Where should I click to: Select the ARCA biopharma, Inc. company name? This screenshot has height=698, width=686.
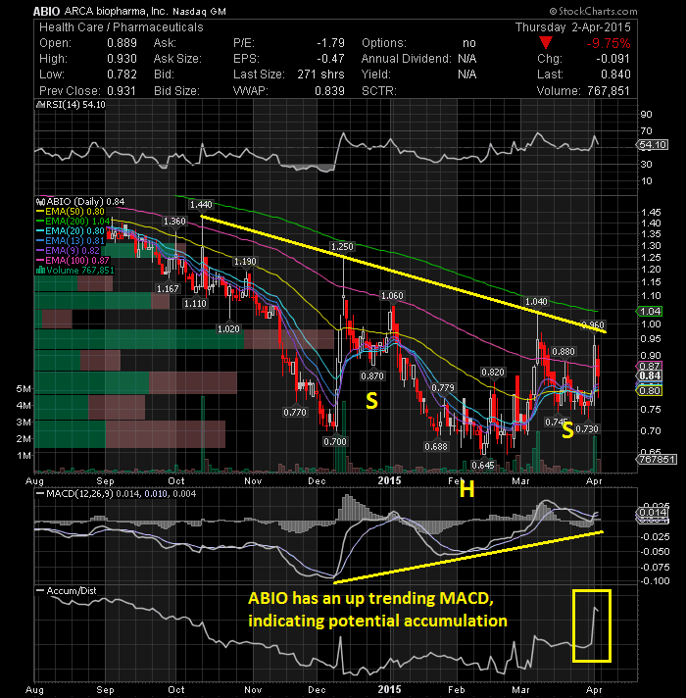[117, 11]
